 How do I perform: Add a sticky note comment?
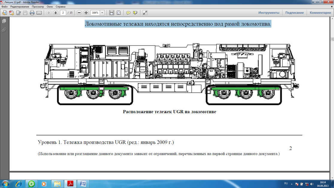pyautogui.click(x=128, y=13)
